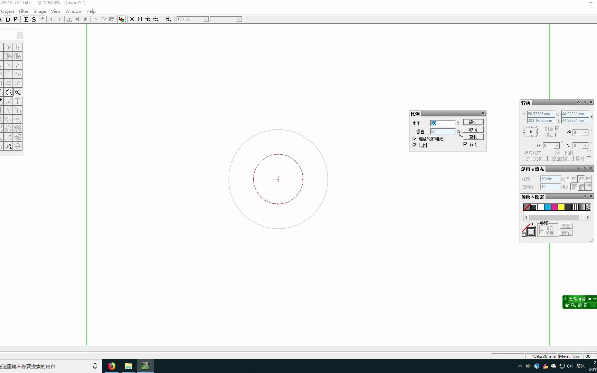
Task: Select the measure info ruler tool
Action: [x=9, y=146]
